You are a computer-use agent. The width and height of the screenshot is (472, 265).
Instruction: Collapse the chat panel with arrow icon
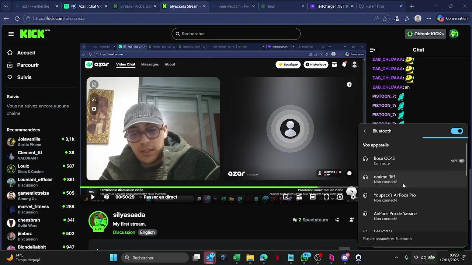pyautogui.click(x=372, y=50)
